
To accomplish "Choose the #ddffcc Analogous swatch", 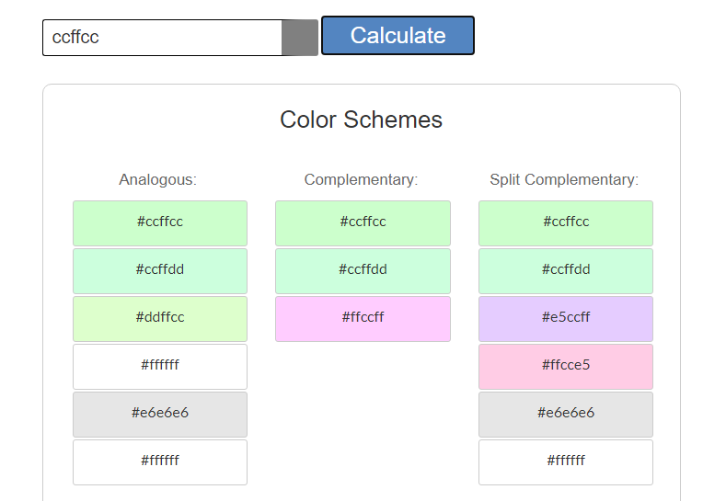I will 160,318.
